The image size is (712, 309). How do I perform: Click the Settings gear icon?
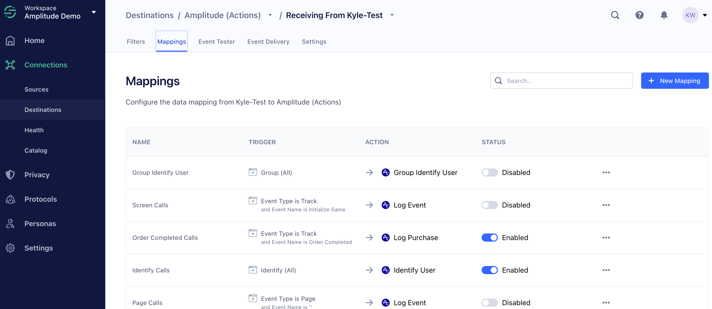pos(10,248)
